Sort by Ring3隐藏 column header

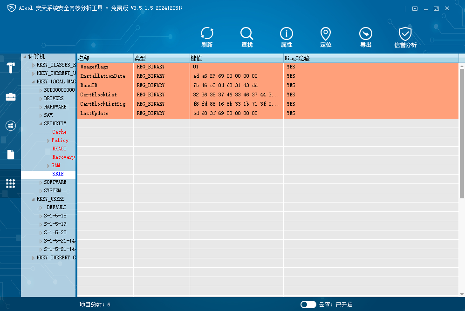coord(370,58)
